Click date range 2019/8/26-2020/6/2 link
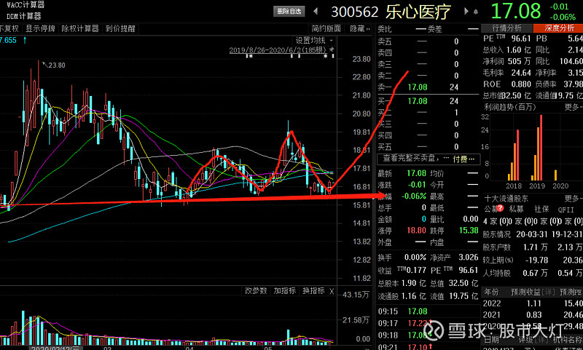The image size is (583, 350). coord(278,49)
